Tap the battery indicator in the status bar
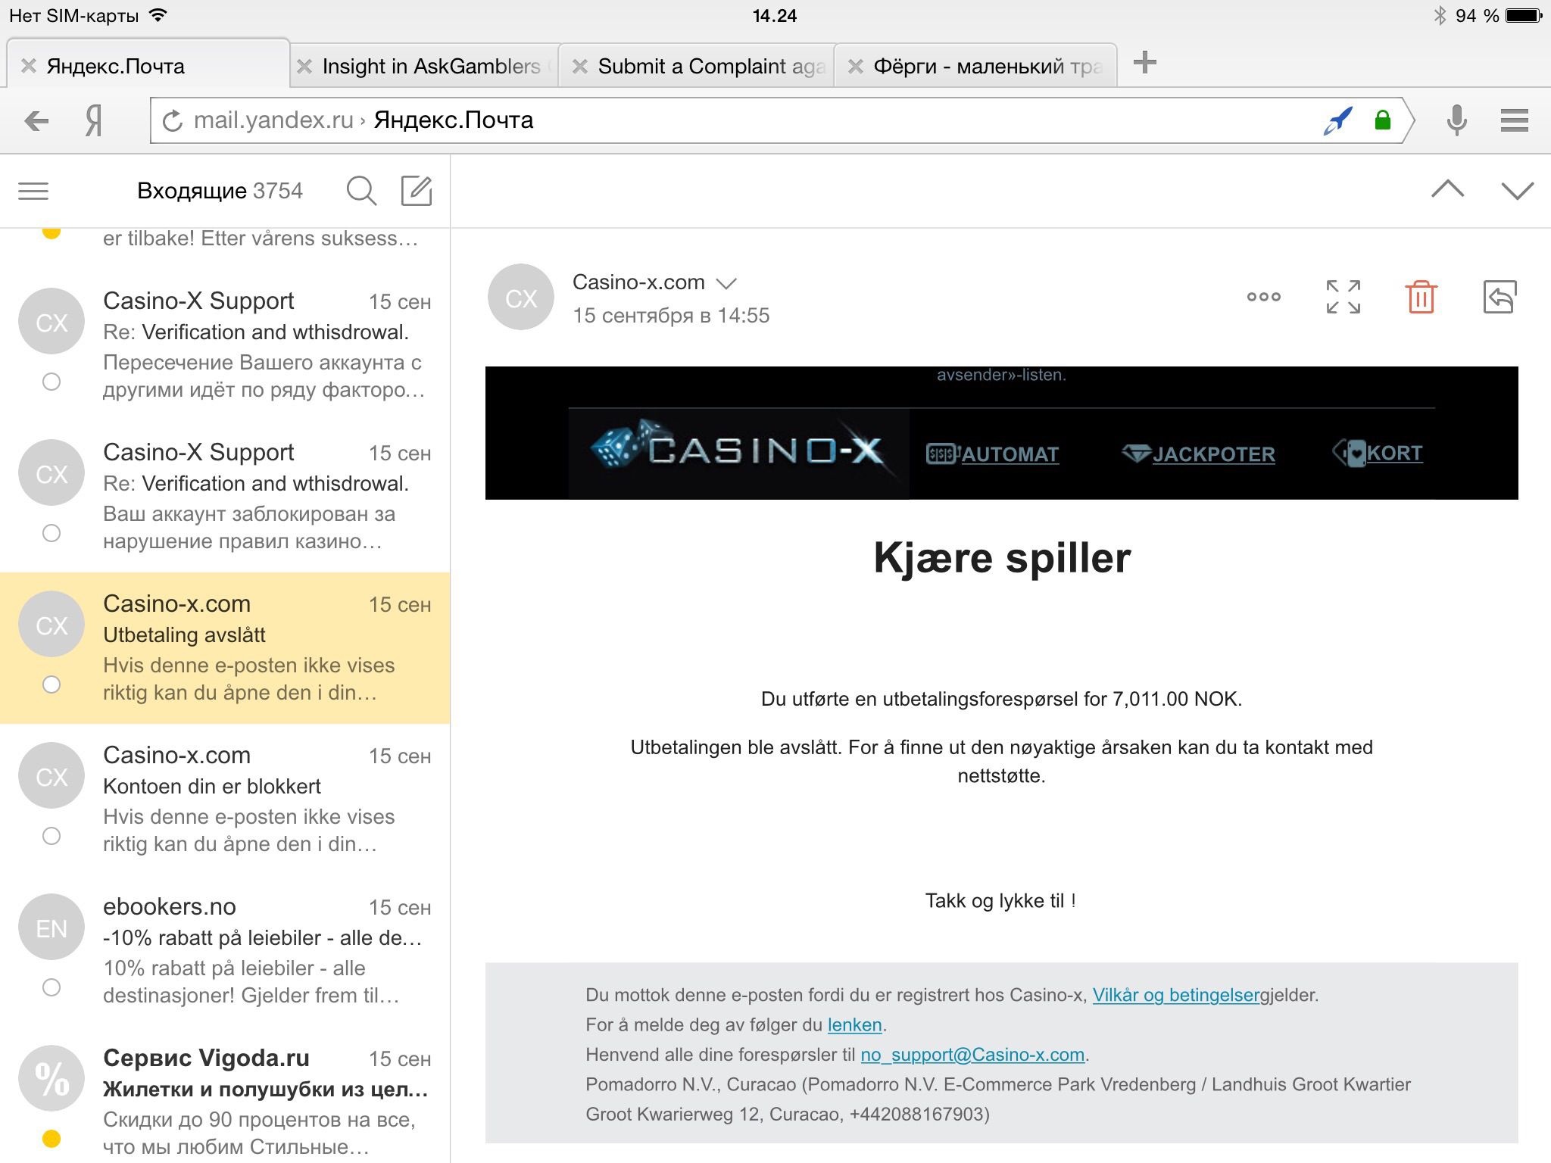The height and width of the screenshot is (1163, 1551). 1524,15
